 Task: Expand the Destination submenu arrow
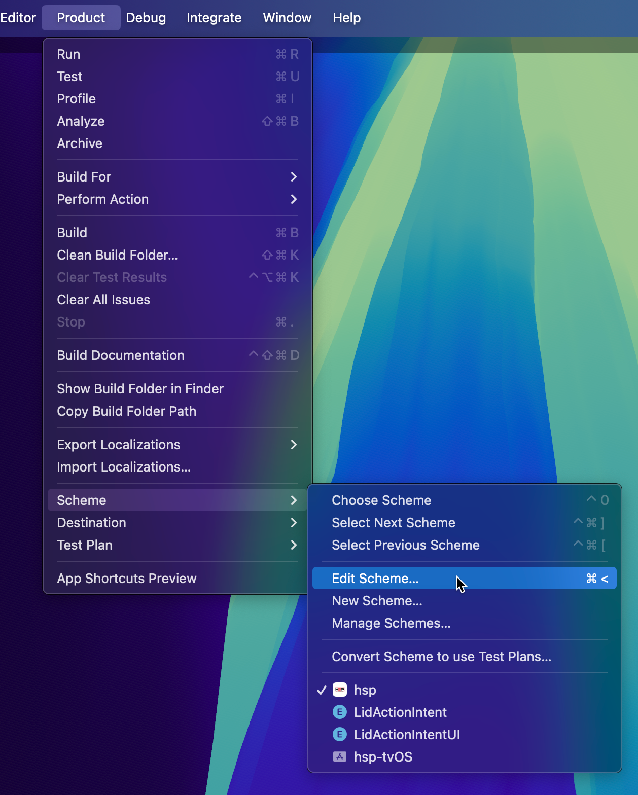click(x=294, y=523)
